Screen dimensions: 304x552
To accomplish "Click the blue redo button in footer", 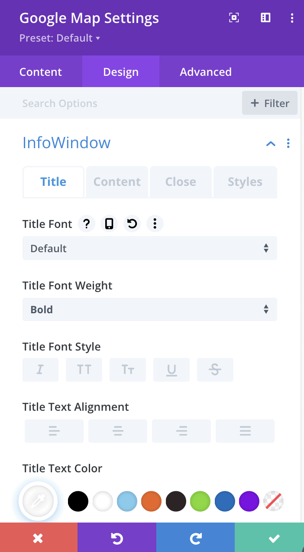I will (x=195, y=538).
